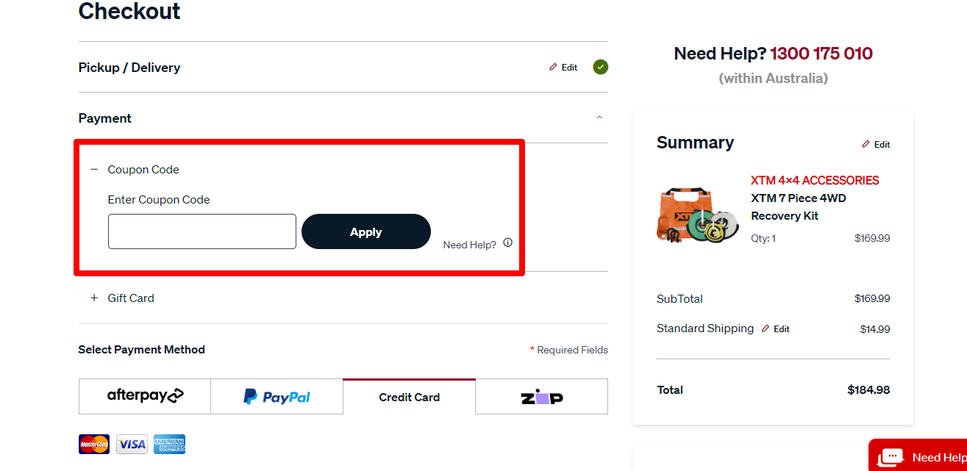
Task: Switch to the Credit Card tab
Action: point(408,396)
